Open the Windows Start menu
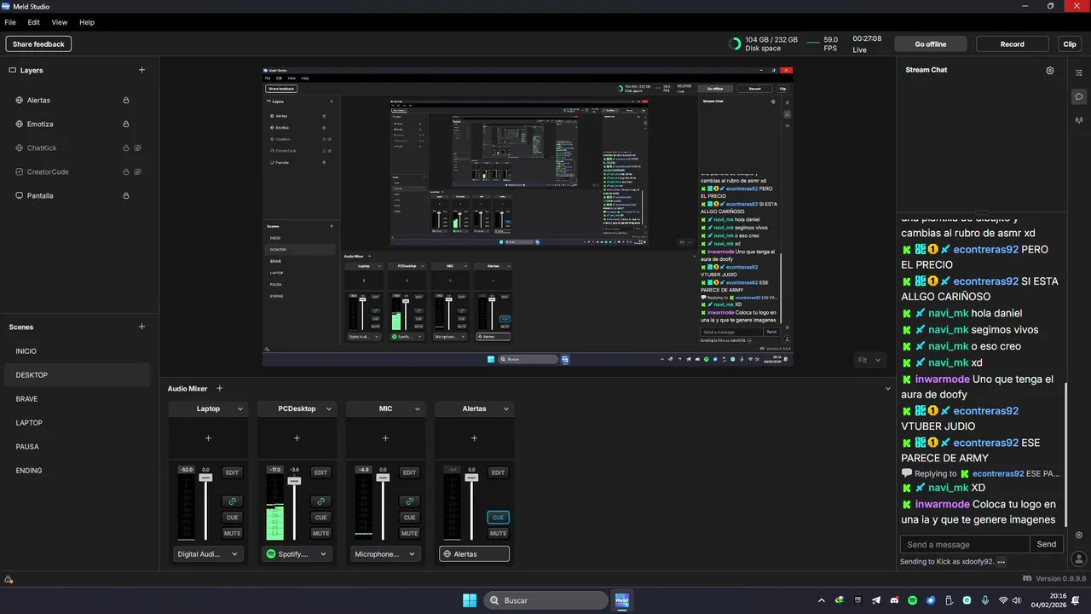Screen dimensions: 1091x614 tap(470, 600)
